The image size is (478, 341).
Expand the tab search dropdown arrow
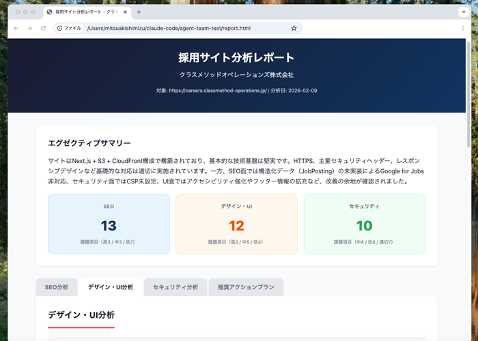(x=462, y=12)
